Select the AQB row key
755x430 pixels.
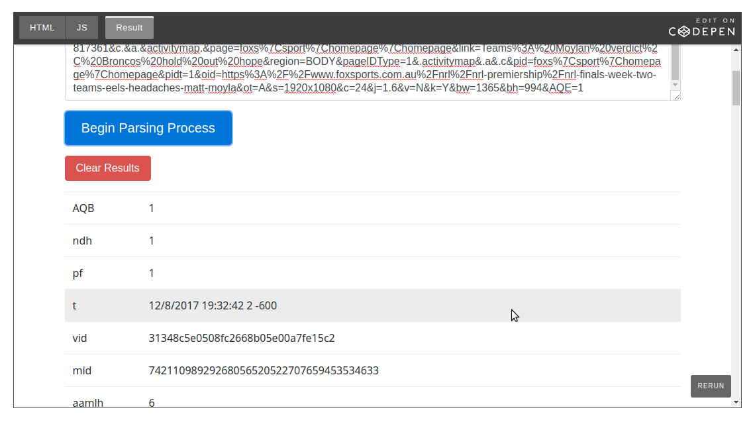(83, 209)
